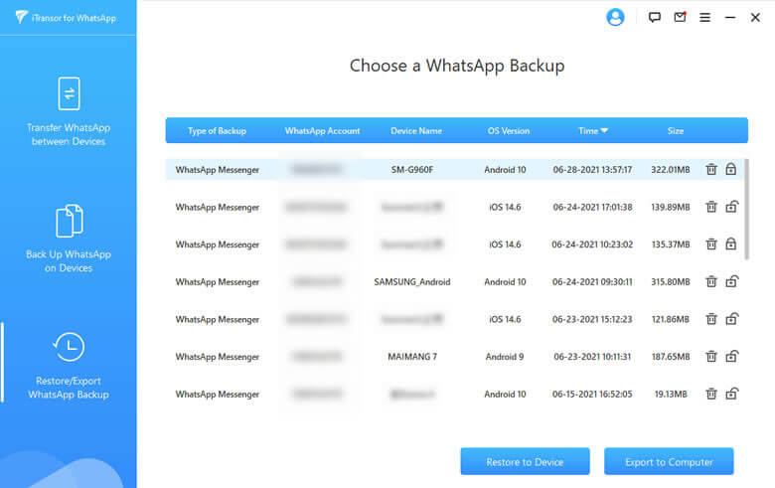Toggle lock on the MAIMANG 7 backup

(731, 357)
